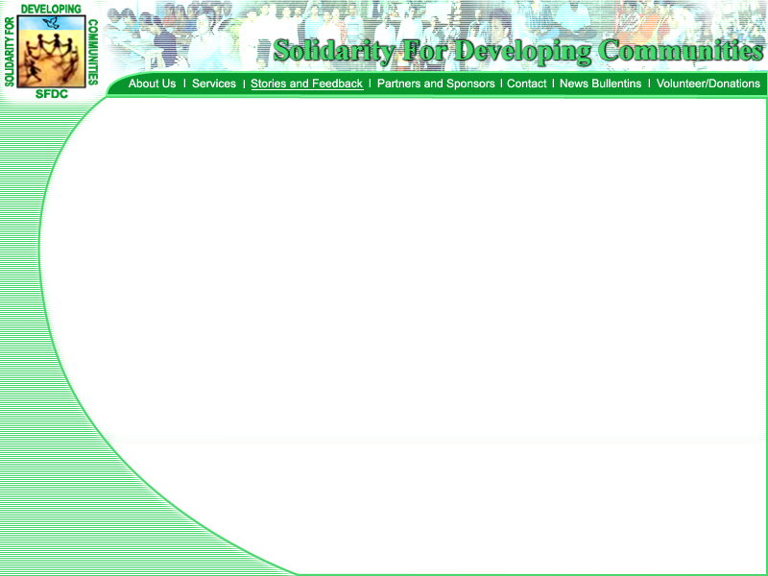View the News Bullentins section
This screenshot has height=576, width=768.
(601, 84)
